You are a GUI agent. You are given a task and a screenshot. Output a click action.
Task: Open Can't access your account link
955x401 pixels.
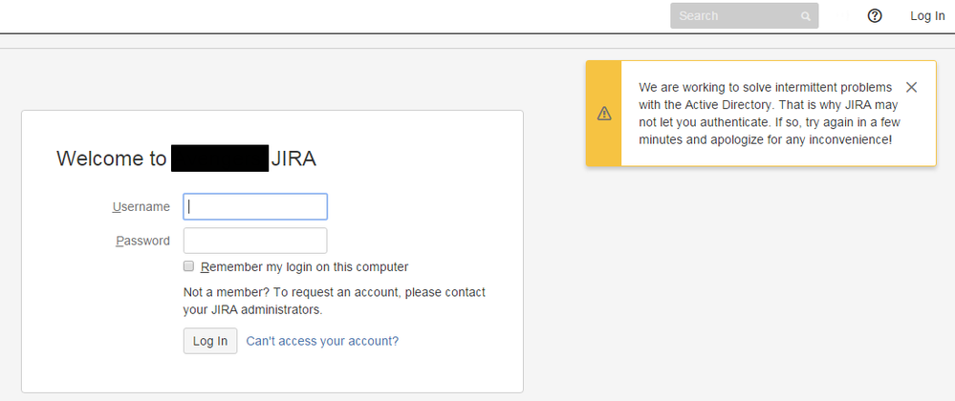322,341
